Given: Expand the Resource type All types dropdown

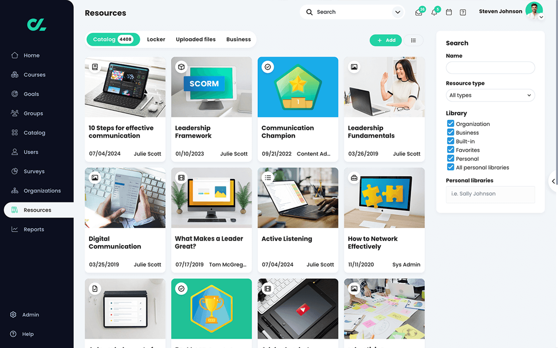Looking at the screenshot, I should 490,95.
